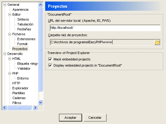This screenshot has height=124, width=166.
Task: Click the tree scrollbar down arrow
Action: (41, 102)
